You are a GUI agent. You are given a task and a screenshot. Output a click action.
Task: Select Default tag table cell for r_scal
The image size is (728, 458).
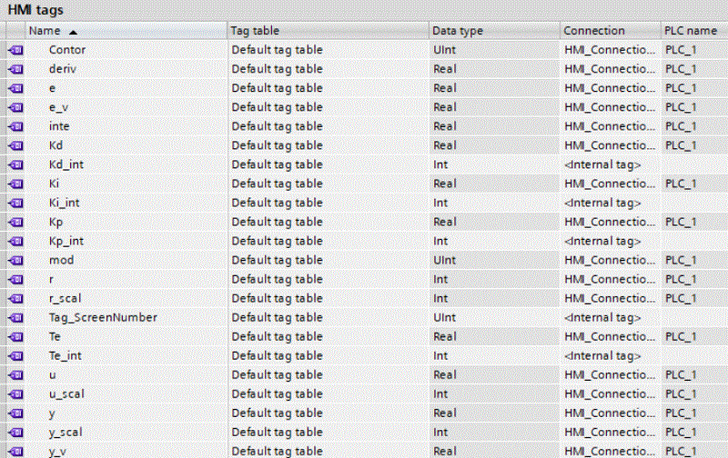[x=277, y=298]
